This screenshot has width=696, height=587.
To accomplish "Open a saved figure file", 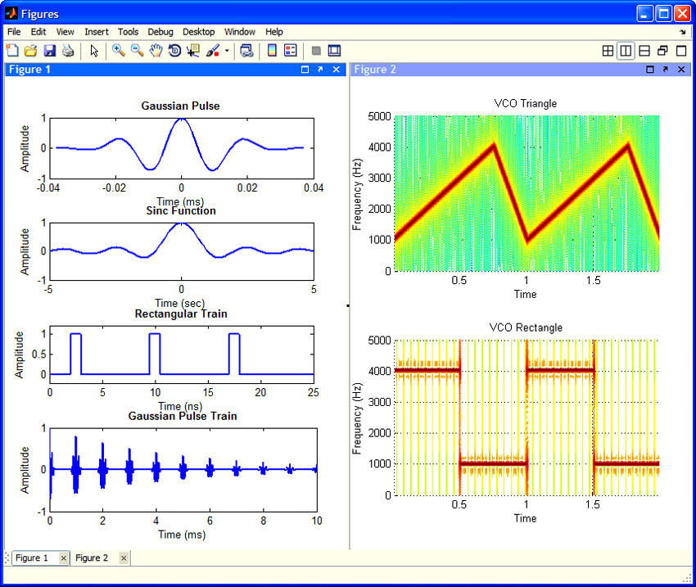I will [29, 50].
